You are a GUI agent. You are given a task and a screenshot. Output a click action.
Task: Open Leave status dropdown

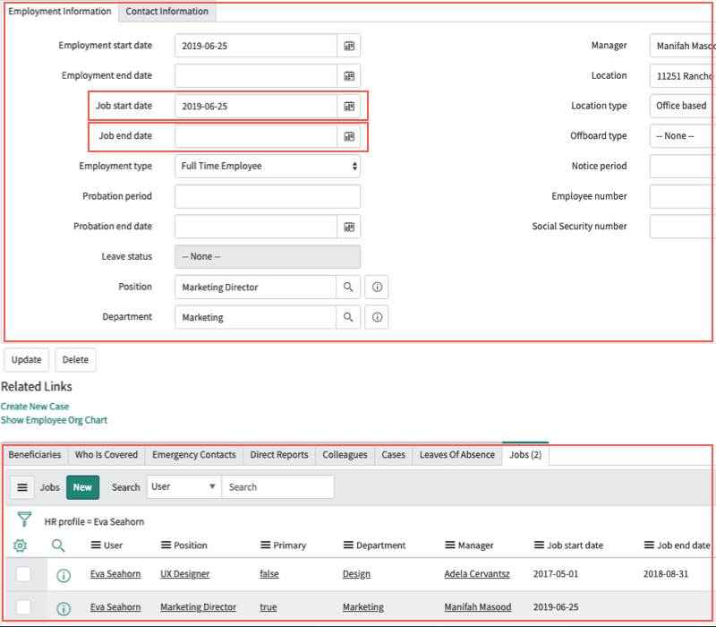click(x=268, y=257)
